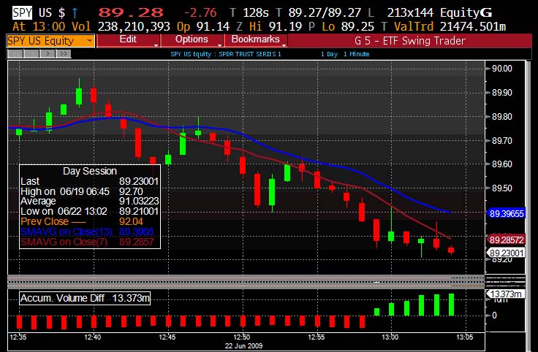Click the last price 89.28 in the header
This screenshot has height=352, width=538.
pos(131,12)
